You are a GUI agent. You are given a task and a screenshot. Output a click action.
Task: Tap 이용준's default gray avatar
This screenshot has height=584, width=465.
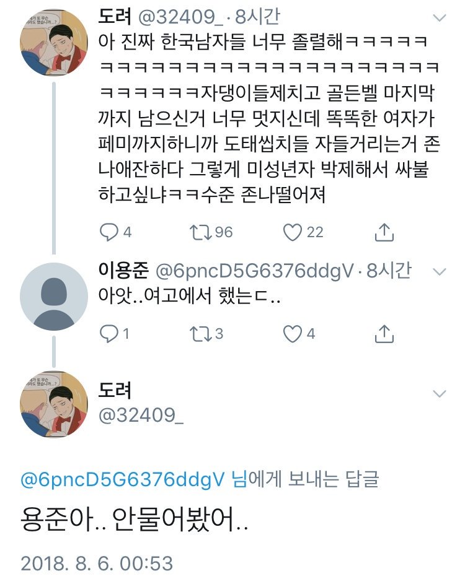(x=54, y=296)
